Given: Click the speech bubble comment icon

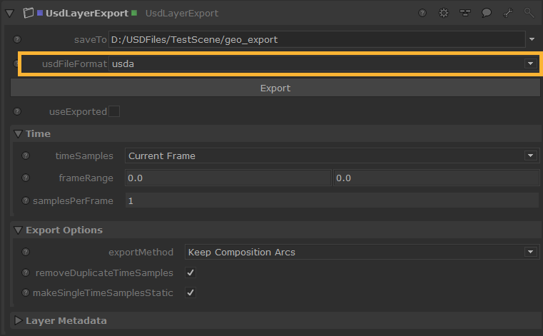Looking at the screenshot, I should click(x=487, y=13).
